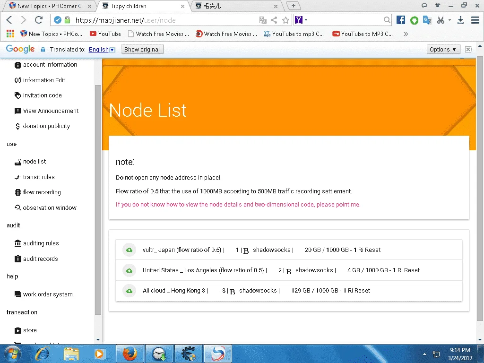Open the browser hamburger menu

475,20
